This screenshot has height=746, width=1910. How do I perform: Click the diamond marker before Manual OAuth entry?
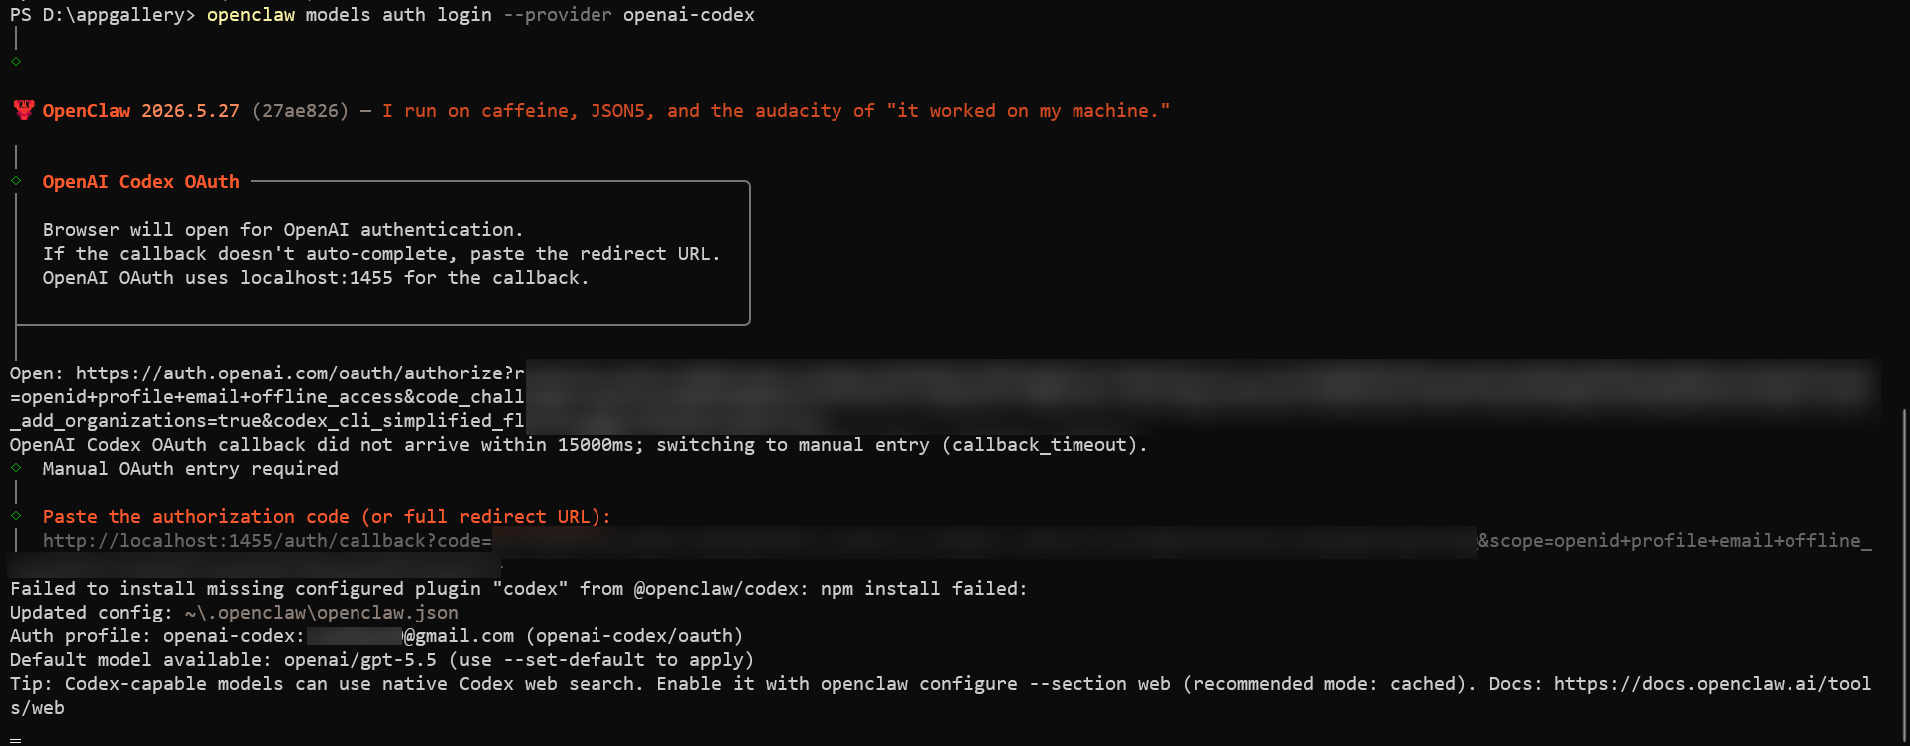point(16,467)
